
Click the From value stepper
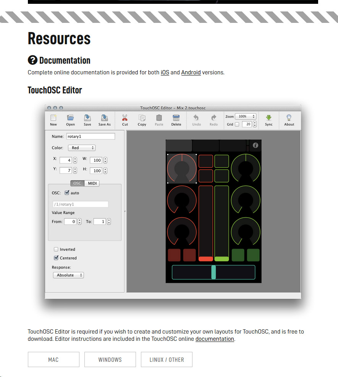[79, 221]
